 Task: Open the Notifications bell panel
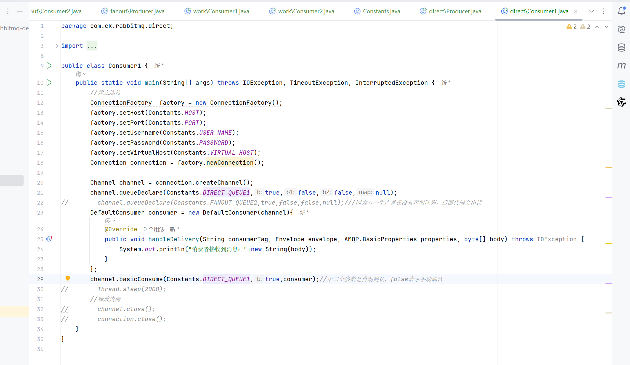(621, 11)
